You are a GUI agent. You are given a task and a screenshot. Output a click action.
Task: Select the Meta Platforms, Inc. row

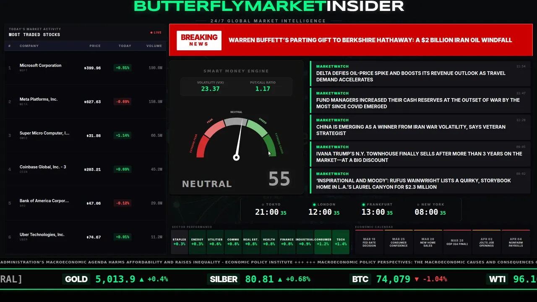pos(85,102)
